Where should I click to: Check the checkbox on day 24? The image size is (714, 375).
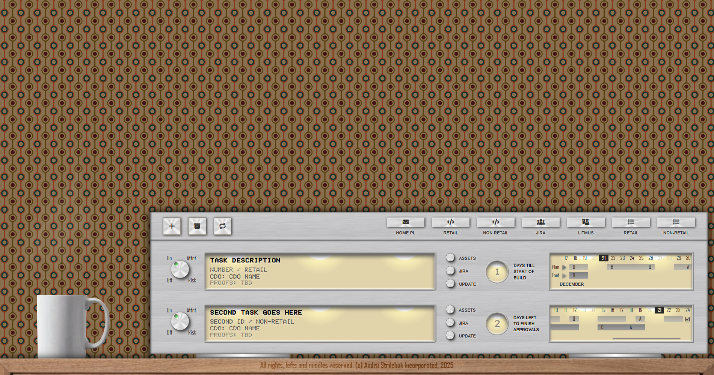(x=687, y=318)
